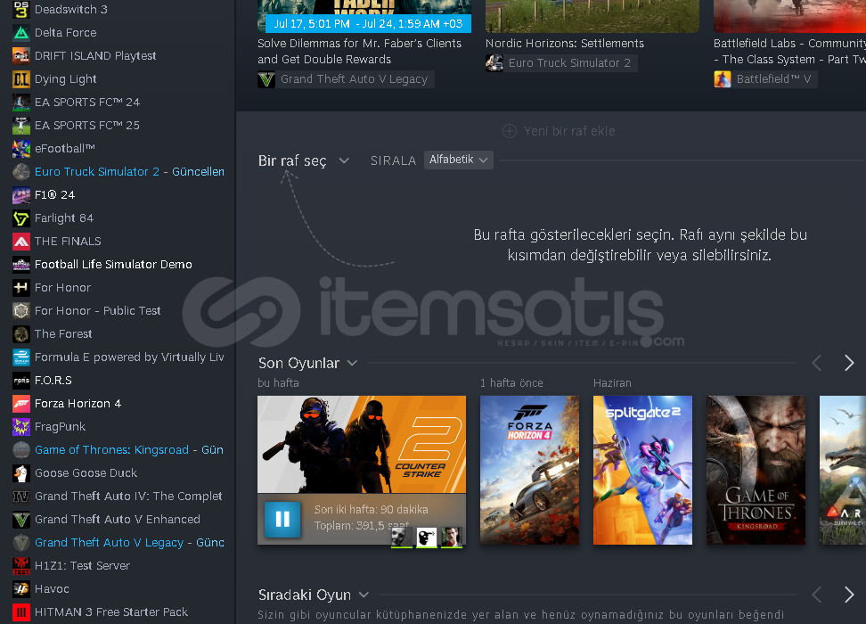The width and height of the screenshot is (866, 624).
Task: Click the Farlight 84 game icon
Action: pyautogui.click(x=21, y=218)
